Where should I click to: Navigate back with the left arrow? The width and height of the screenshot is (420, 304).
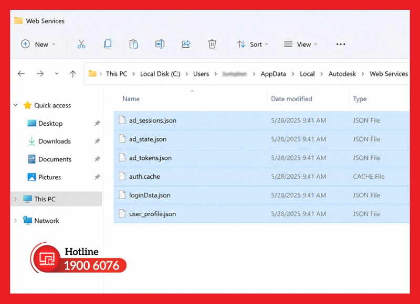[x=21, y=74]
